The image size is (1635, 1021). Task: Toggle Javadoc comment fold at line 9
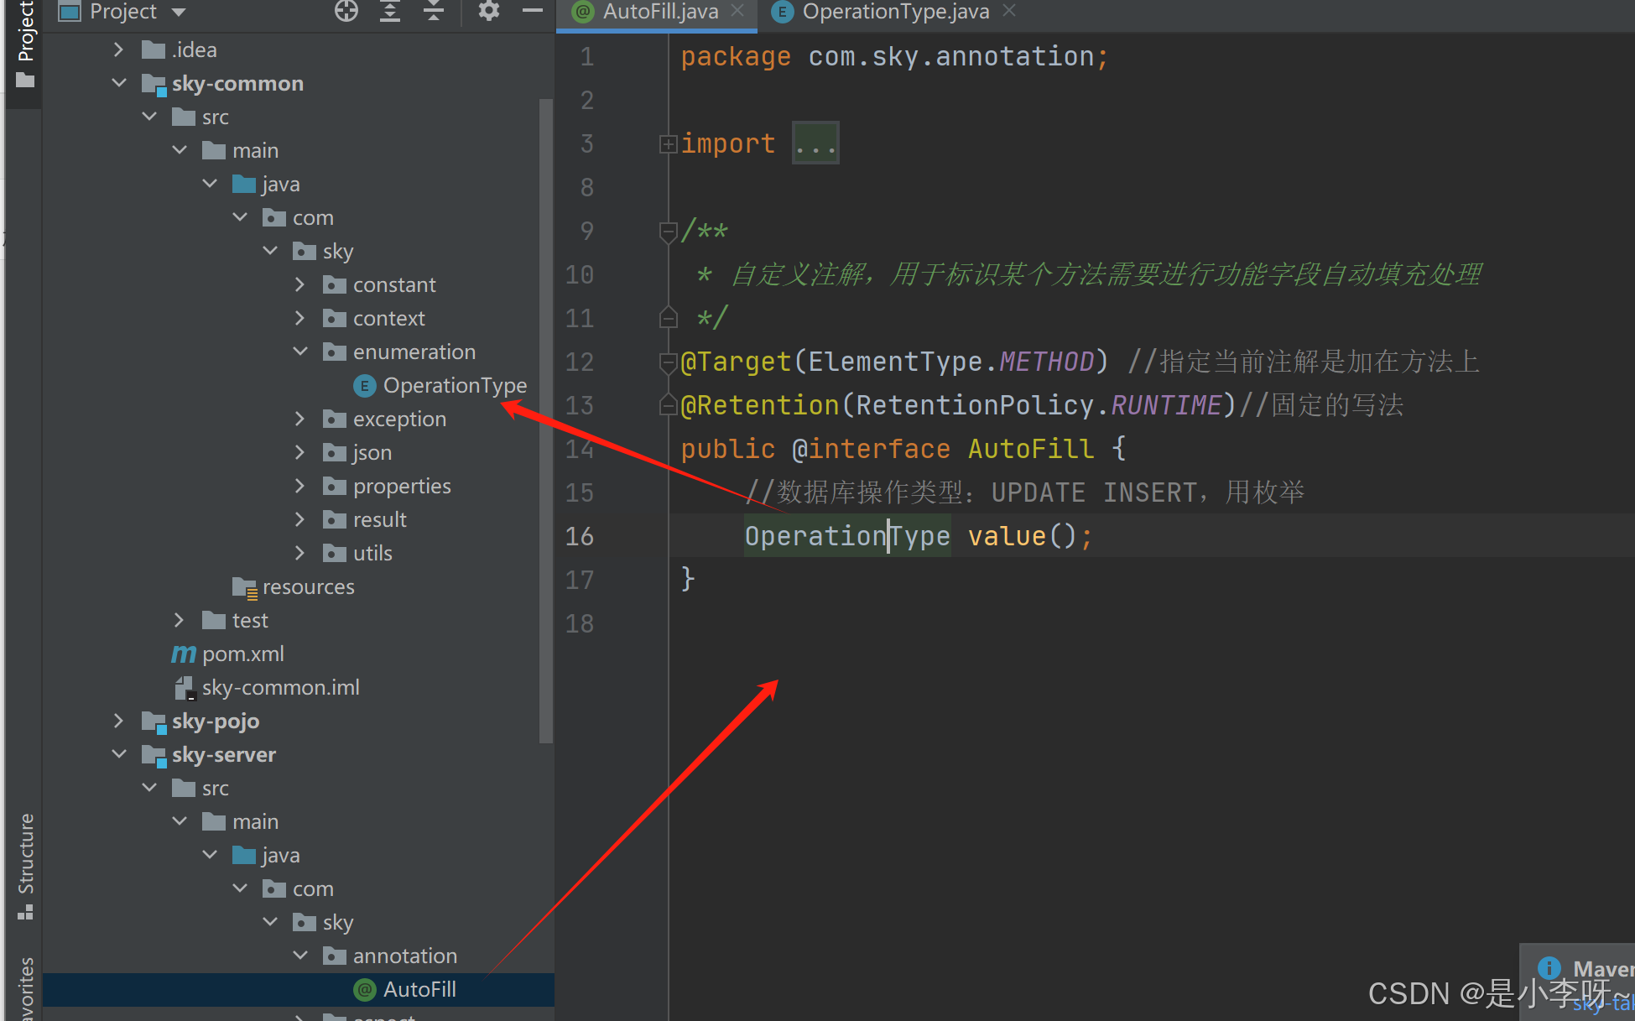tap(668, 231)
